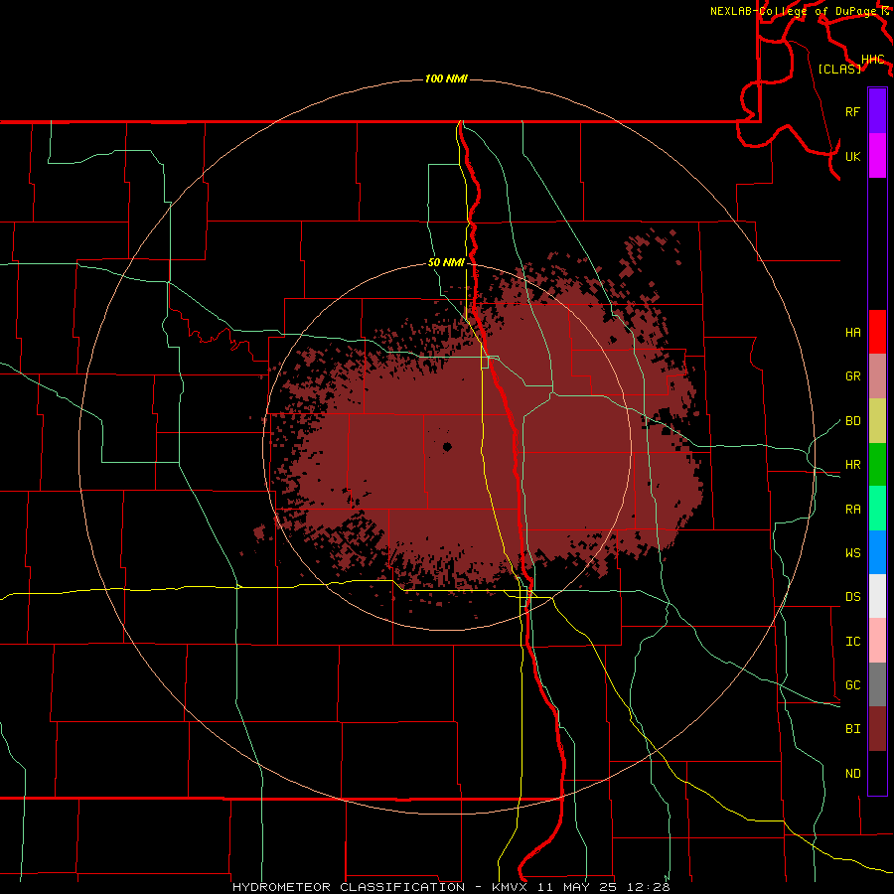Click the 50 NMI range ring label

point(446,262)
